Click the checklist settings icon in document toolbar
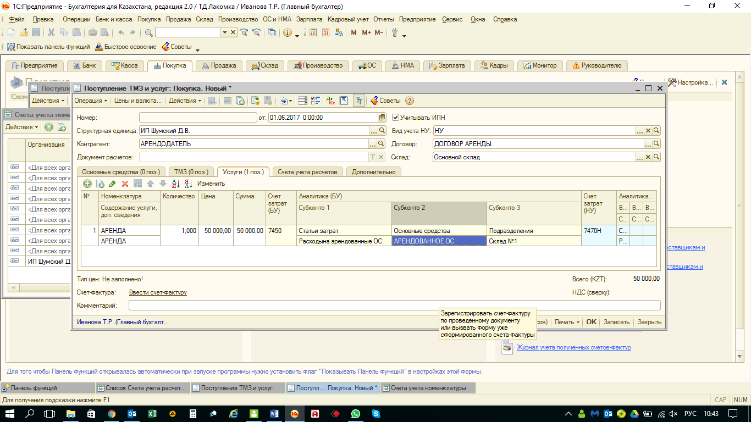Image resolution: width=751 pixels, height=422 pixels. 316,101
